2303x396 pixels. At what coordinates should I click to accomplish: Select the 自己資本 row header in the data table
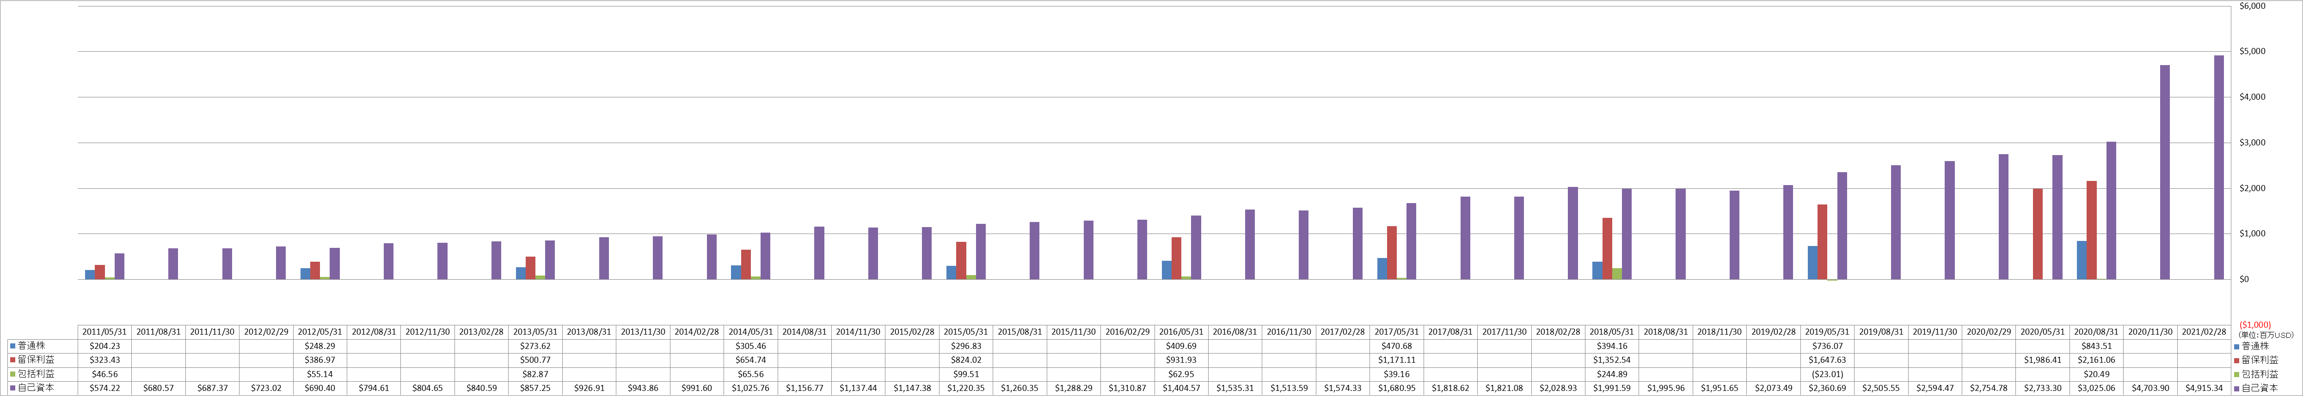pos(36,388)
